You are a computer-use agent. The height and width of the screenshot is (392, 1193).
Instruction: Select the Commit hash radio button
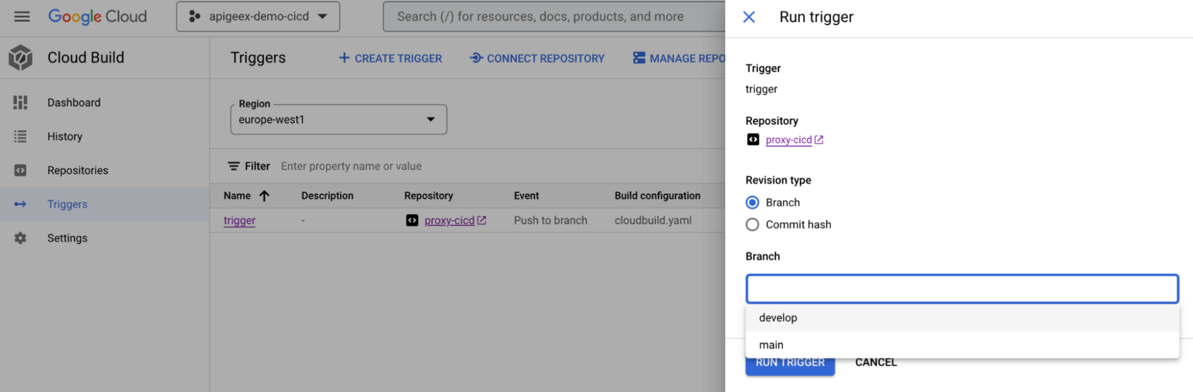pos(752,225)
